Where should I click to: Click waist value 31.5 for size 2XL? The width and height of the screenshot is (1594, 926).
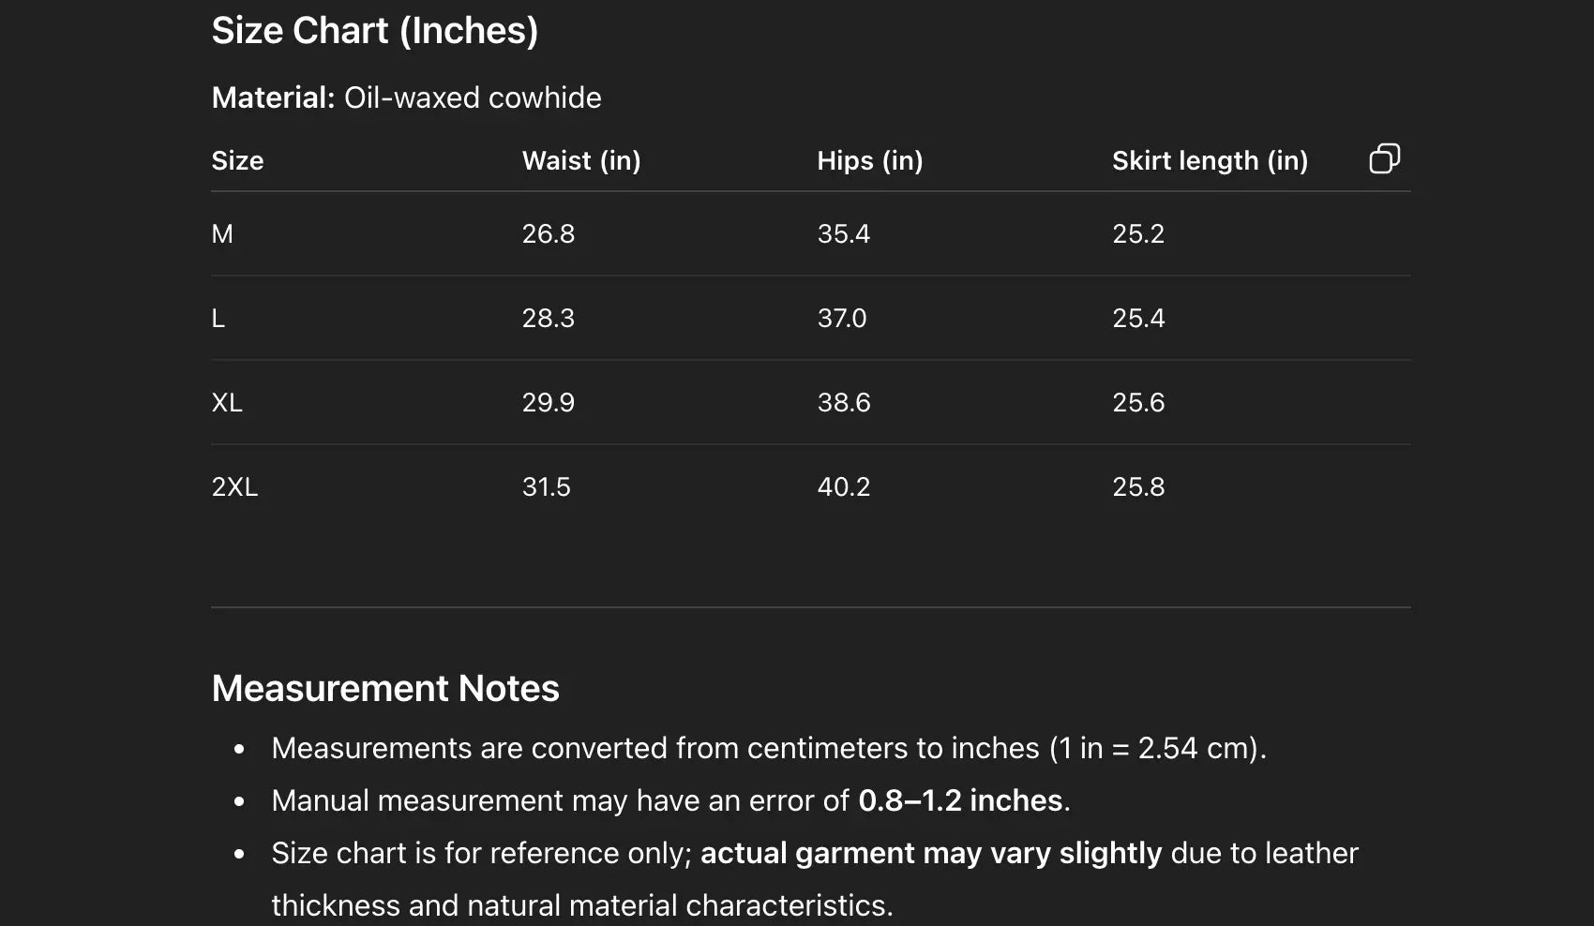tap(546, 487)
